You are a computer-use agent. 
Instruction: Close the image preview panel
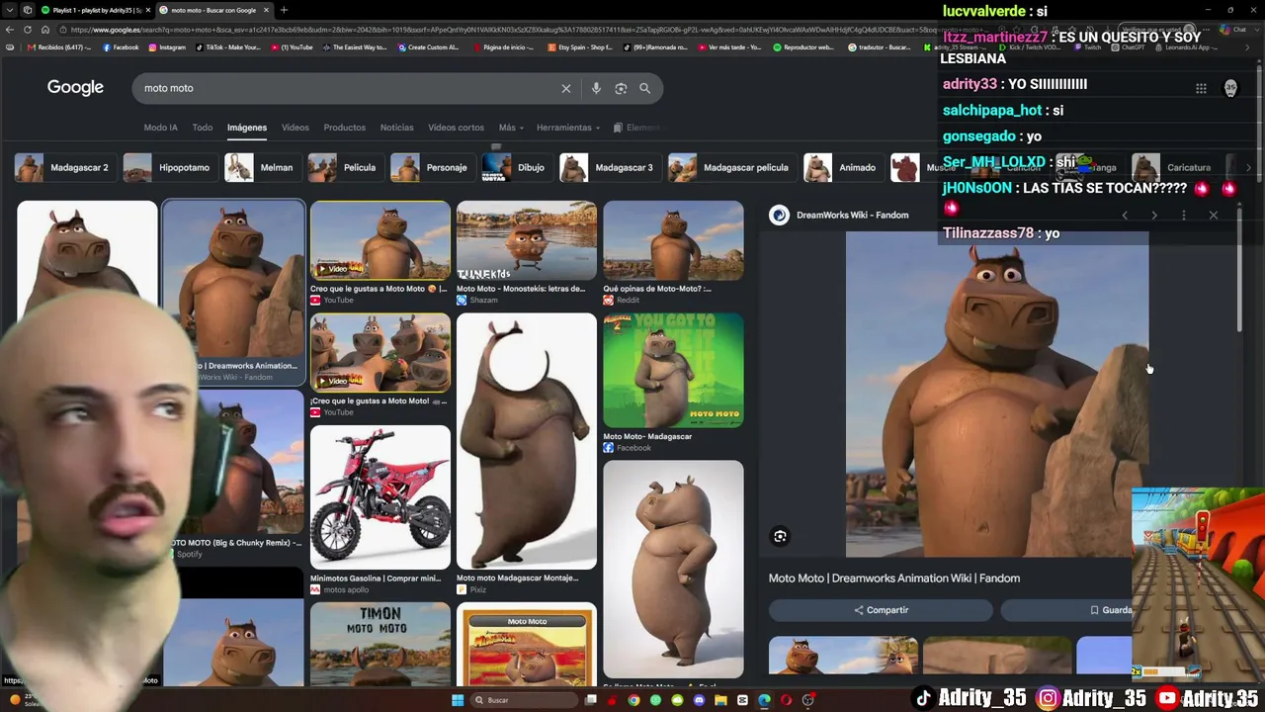click(1214, 215)
